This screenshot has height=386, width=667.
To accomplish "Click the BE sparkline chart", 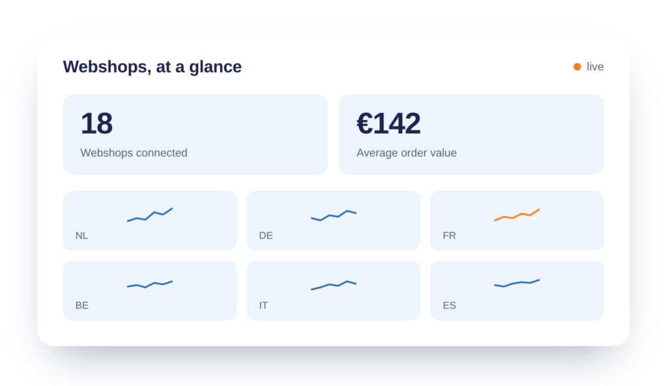I will coord(150,284).
